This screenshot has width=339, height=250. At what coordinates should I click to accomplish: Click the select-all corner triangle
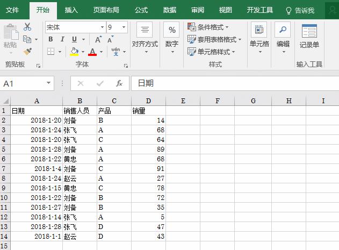point(5,101)
